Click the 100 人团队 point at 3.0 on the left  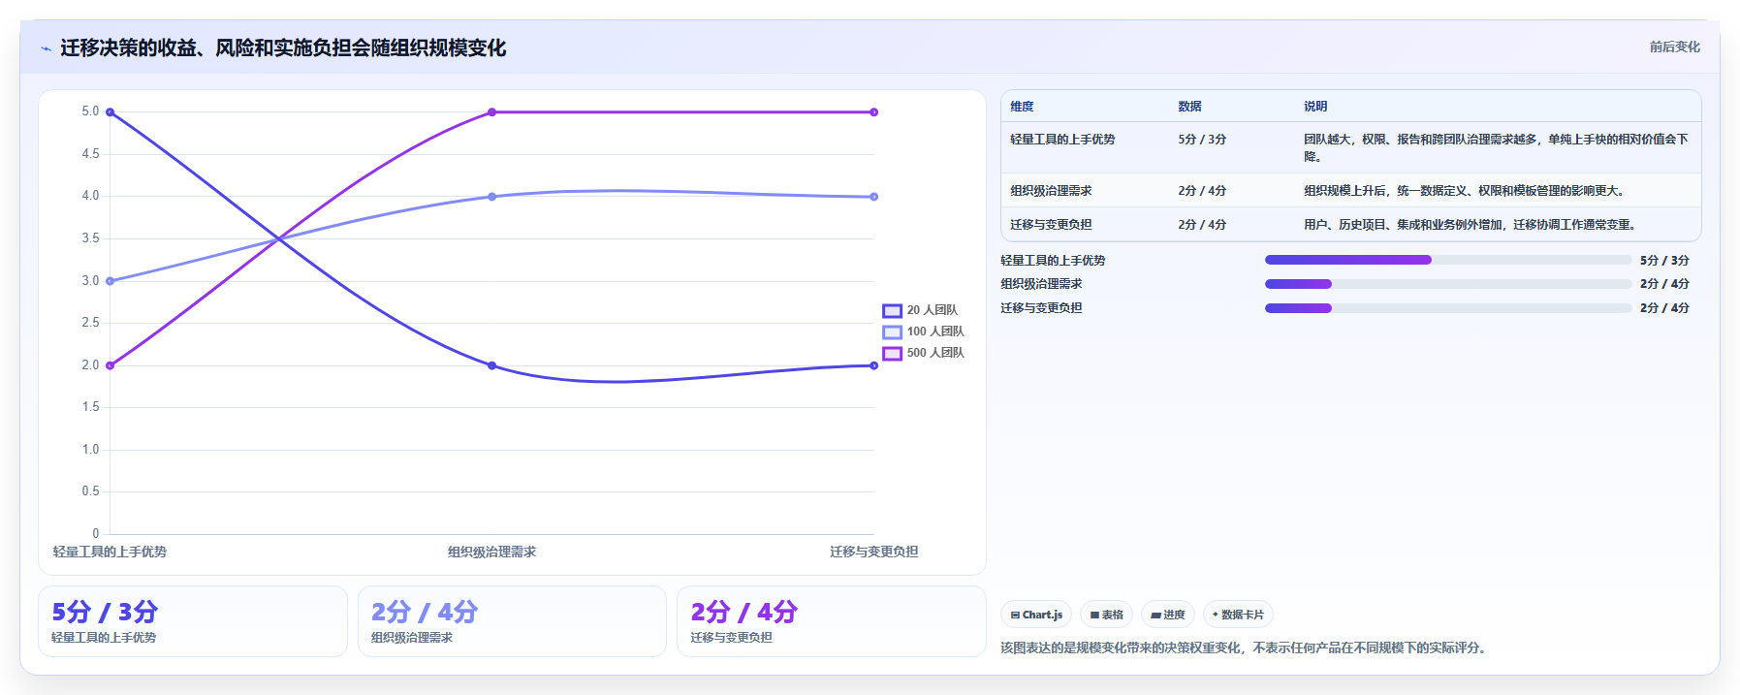coord(110,281)
